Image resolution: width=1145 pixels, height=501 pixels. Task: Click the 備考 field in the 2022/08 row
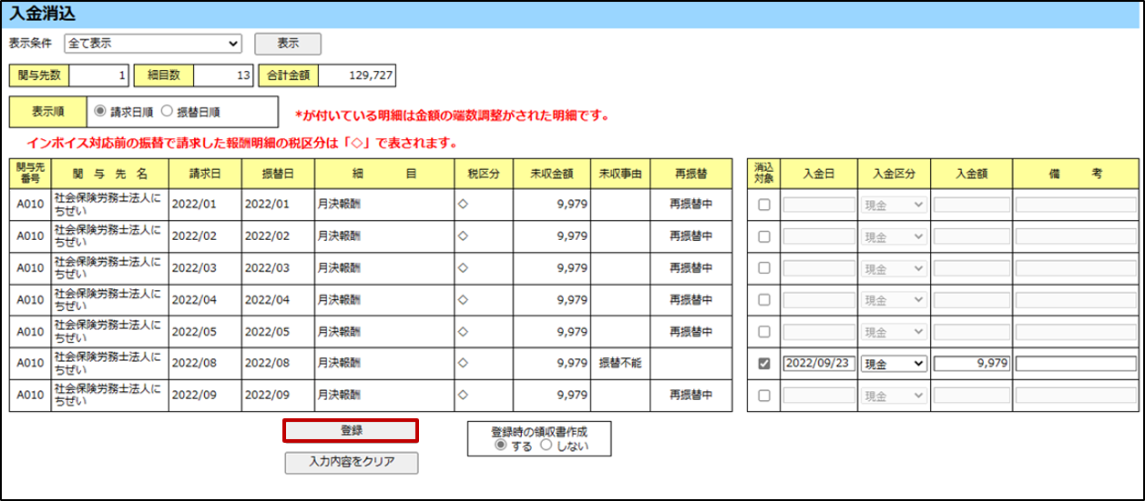coord(1076,364)
